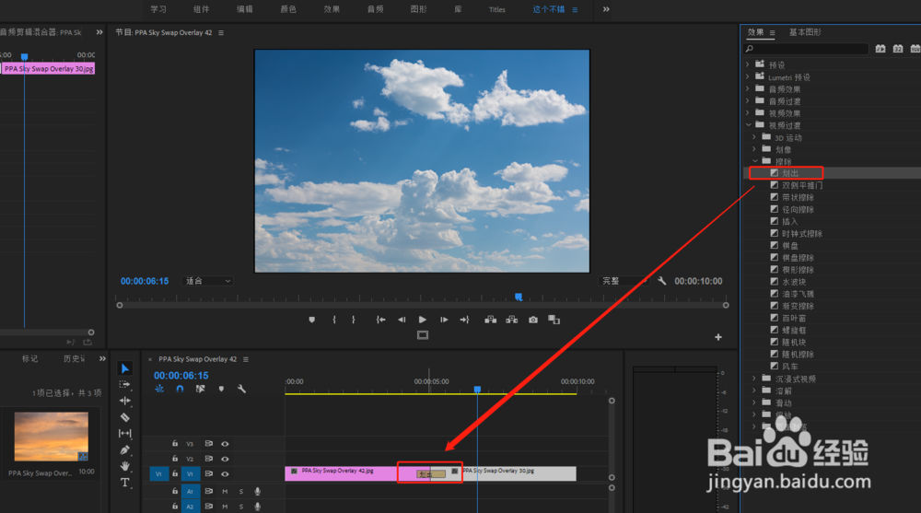The image size is (921, 513).
Task: Select the Razor tool
Action: pyautogui.click(x=124, y=417)
